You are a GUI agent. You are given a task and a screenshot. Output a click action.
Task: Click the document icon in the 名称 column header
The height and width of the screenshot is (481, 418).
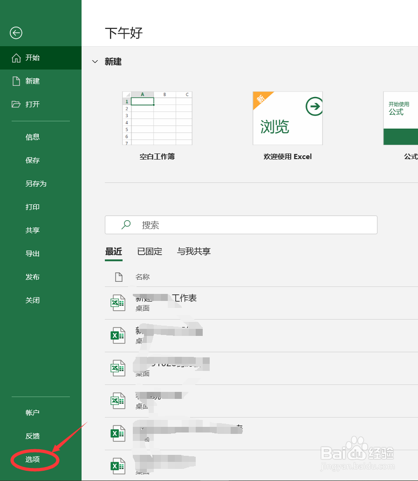point(118,277)
